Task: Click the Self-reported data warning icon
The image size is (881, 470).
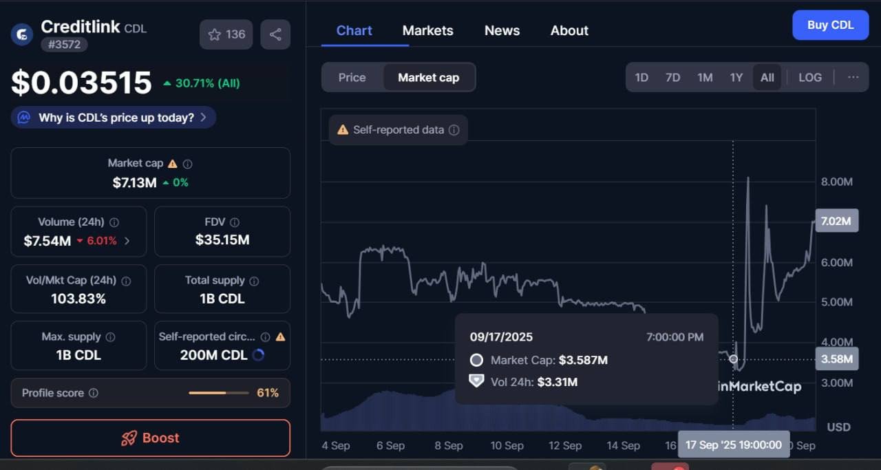Action: pos(343,129)
